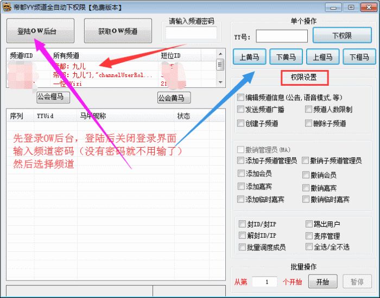Enable 封ID/封IP checkbox

click(242, 224)
